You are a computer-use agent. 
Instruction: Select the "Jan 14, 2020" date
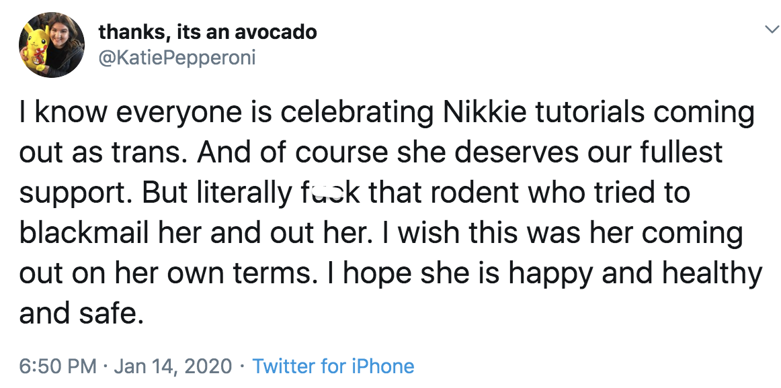point(173,366)
